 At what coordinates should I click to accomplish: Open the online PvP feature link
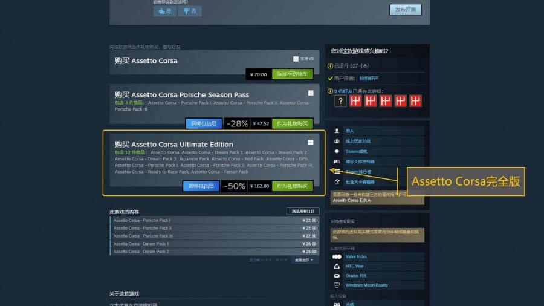tap(358, 141)
